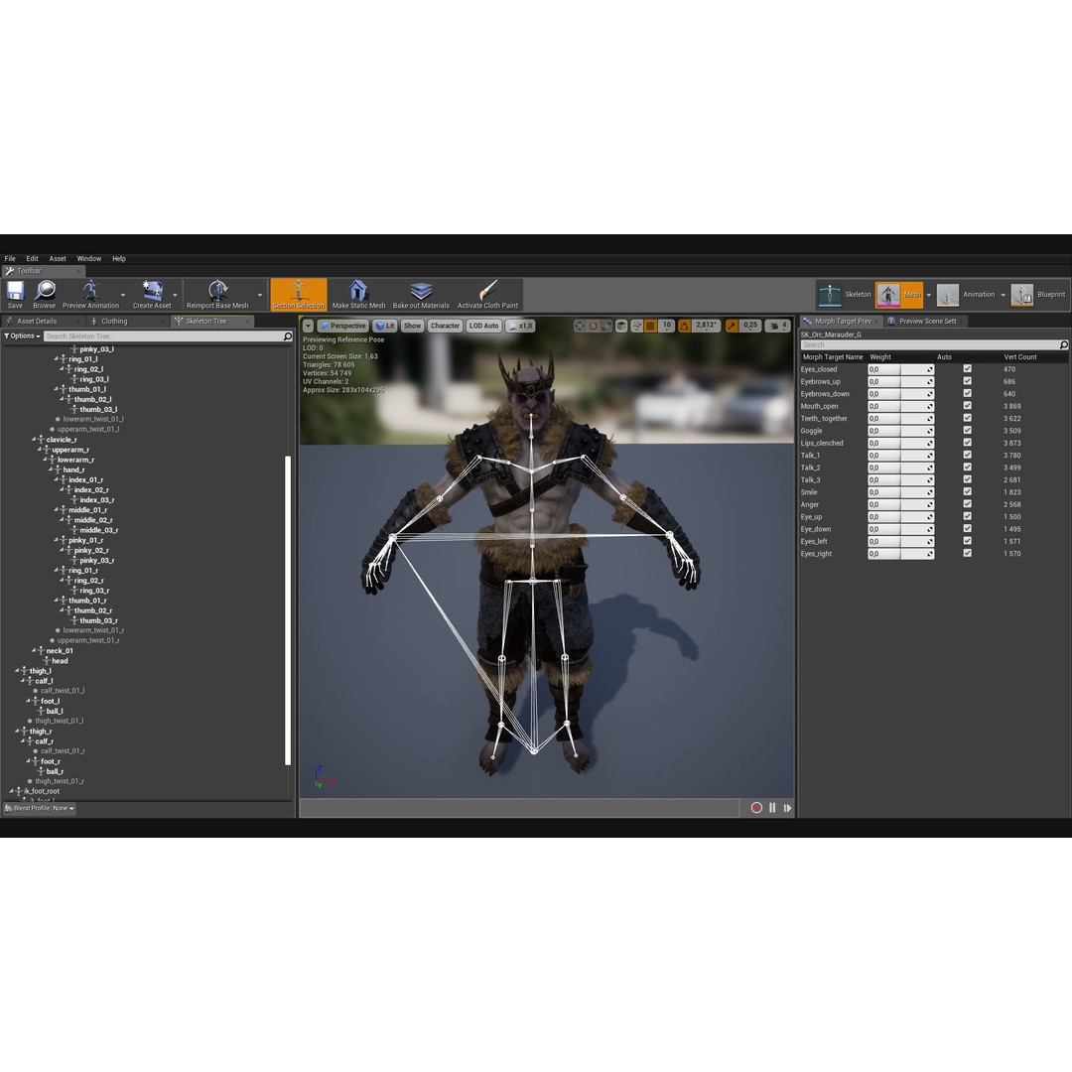Toggle world/local coordinate space cube icon
The width and height of the screenshot is (1072, 1072).
[621, 327]
